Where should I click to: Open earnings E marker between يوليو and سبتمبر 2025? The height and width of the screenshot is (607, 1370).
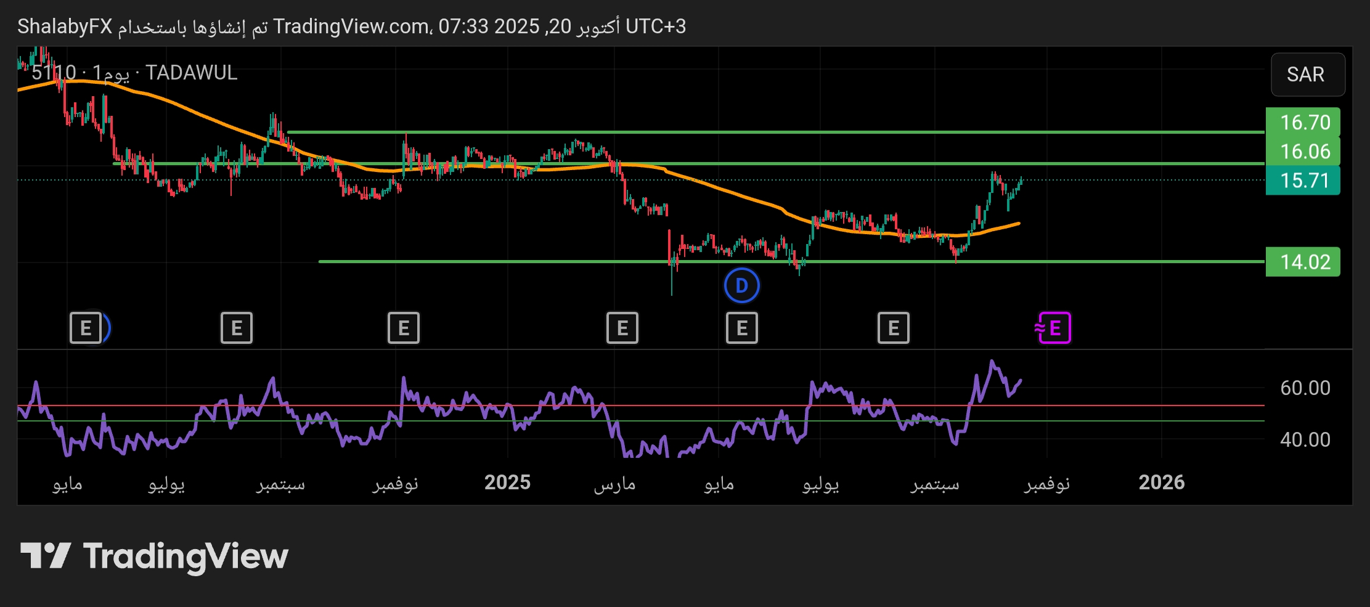click(893, 328)
